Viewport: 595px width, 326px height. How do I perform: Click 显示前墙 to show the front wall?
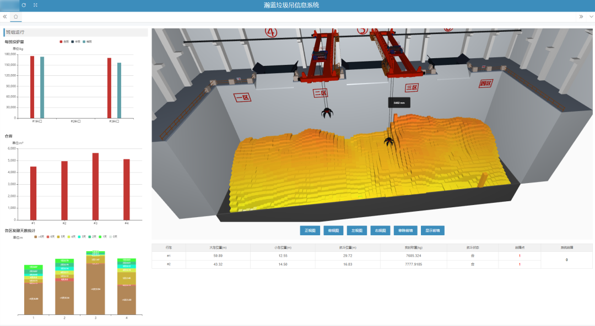pyautogui.click(x=432, y=230)
